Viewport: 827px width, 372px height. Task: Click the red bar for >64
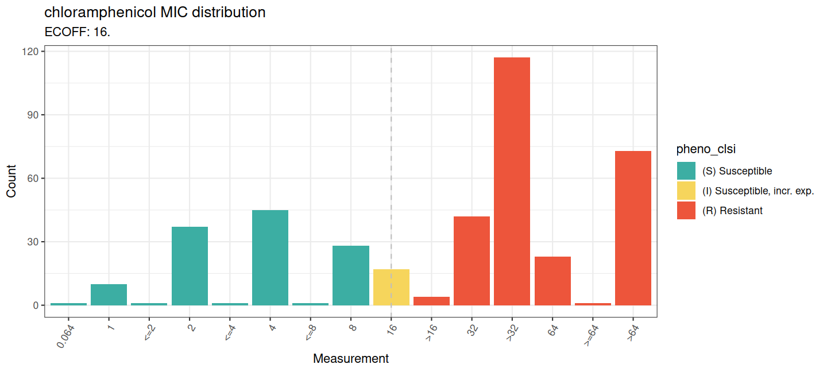click(633, 228)
